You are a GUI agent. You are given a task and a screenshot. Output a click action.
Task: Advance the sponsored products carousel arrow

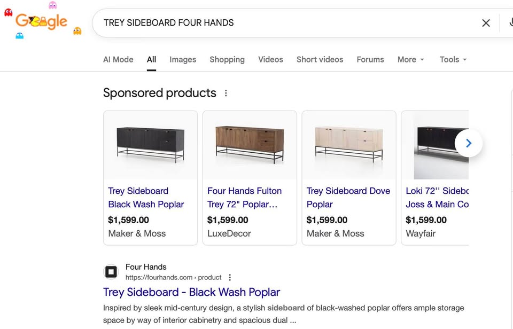469,143
